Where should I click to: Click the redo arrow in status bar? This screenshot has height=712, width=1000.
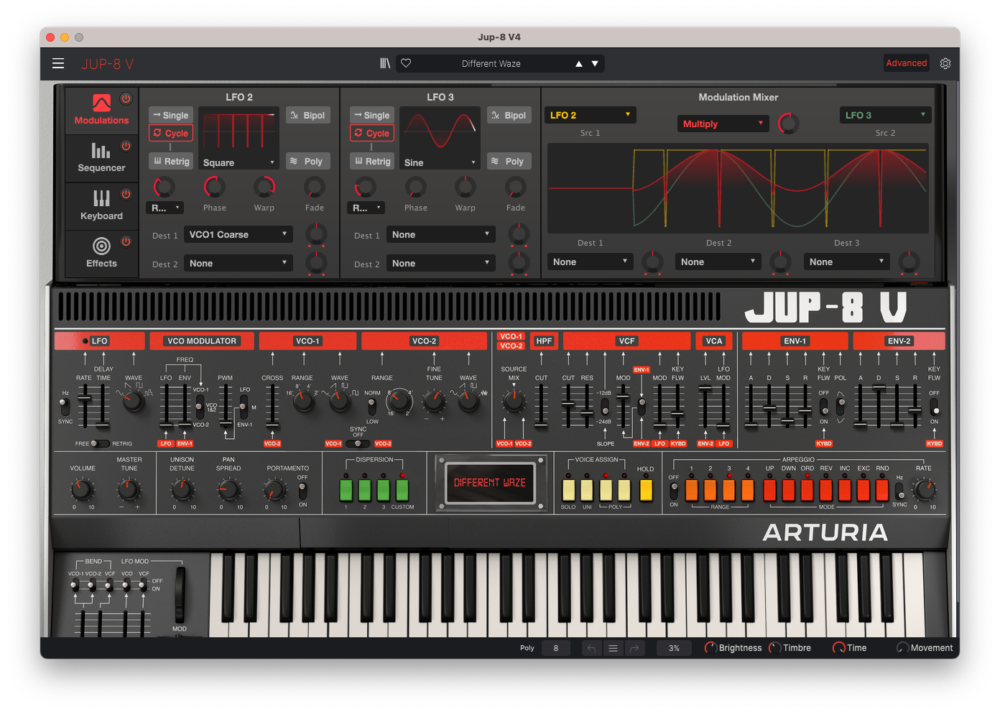(634, 648)
